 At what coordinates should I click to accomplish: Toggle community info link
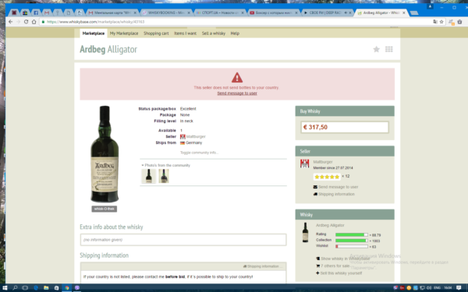point(199,153)
